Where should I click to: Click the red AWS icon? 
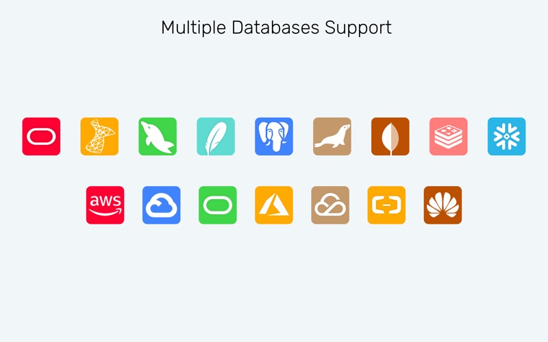(x=105, y=205)
